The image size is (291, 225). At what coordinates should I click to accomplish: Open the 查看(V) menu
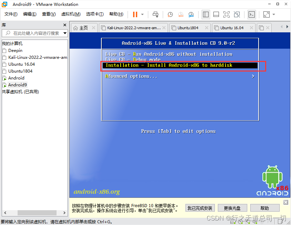[x=49, y=14]
